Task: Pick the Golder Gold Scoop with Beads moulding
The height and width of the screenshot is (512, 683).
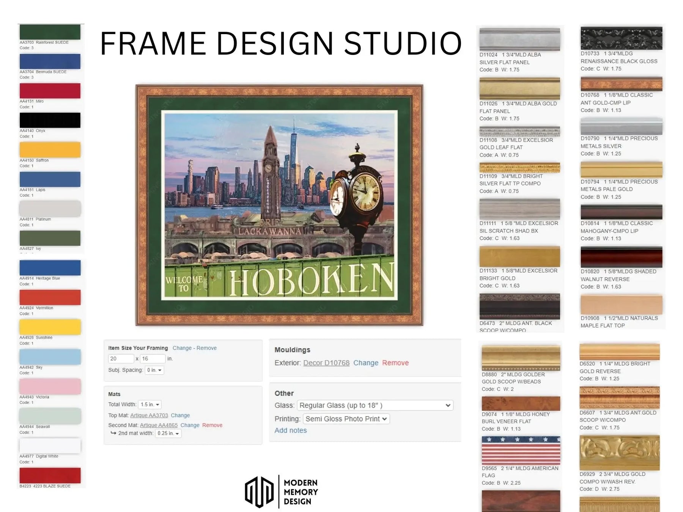Action: click(x=520, y=358)
